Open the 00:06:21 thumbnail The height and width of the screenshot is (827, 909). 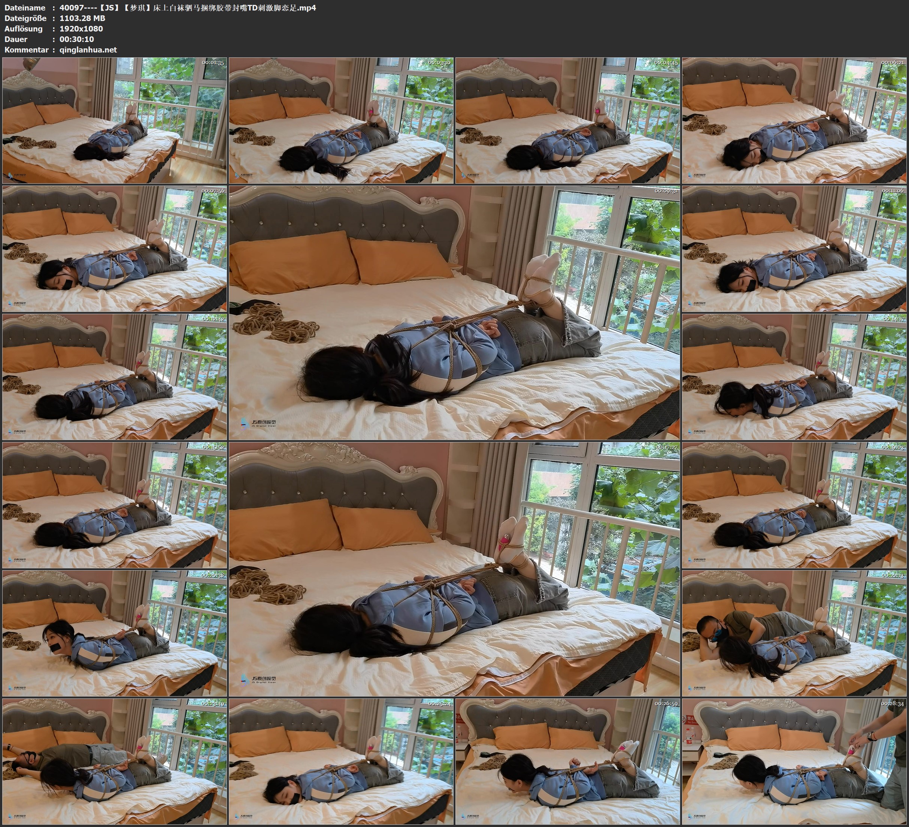tap(794, 120)
